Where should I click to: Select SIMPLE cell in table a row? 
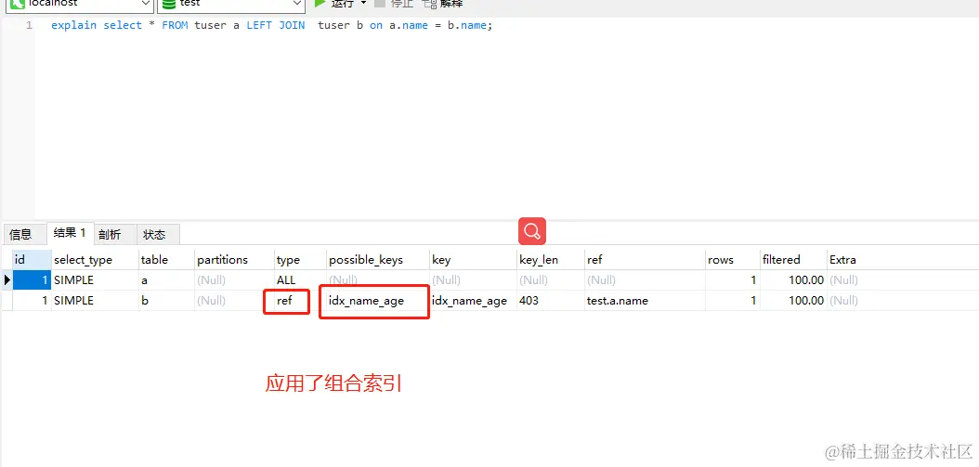coord(95,280)
